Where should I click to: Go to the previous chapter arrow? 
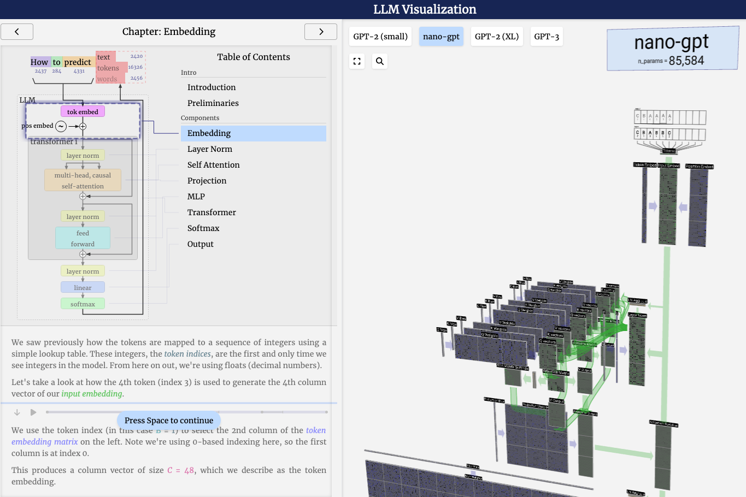17,32
